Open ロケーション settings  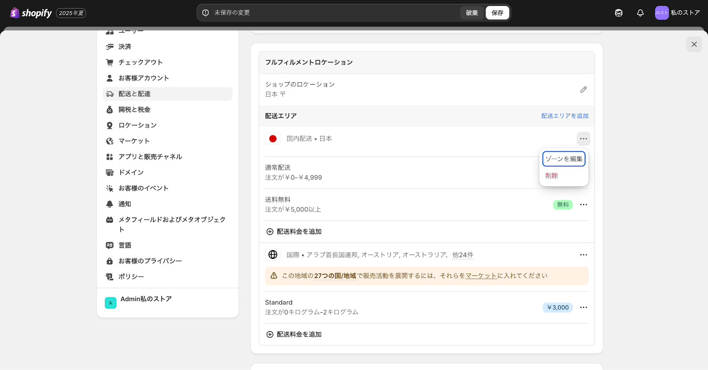(x=168, y=125)
